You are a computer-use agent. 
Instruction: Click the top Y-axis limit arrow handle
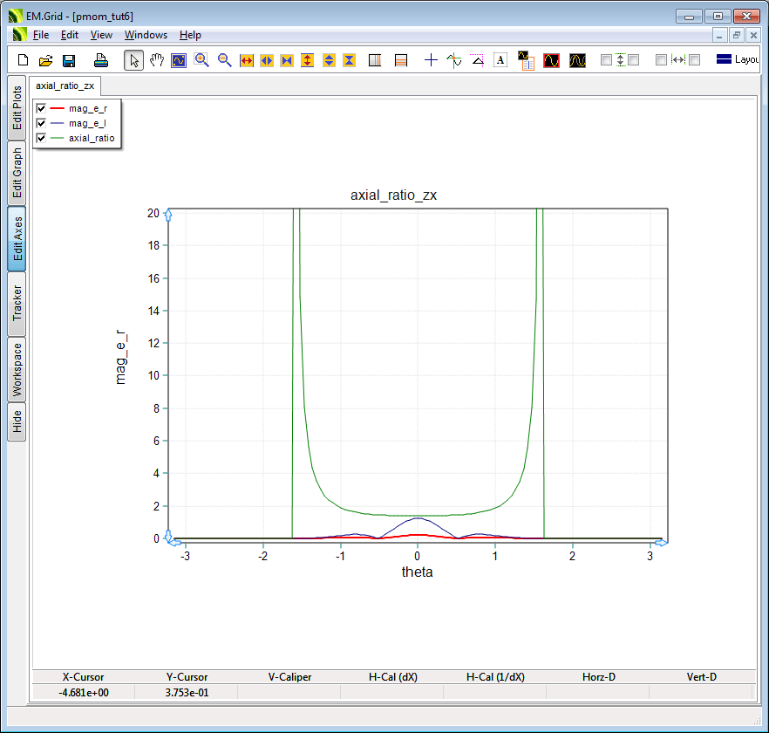pyautogui.click(x=168, y=215)
